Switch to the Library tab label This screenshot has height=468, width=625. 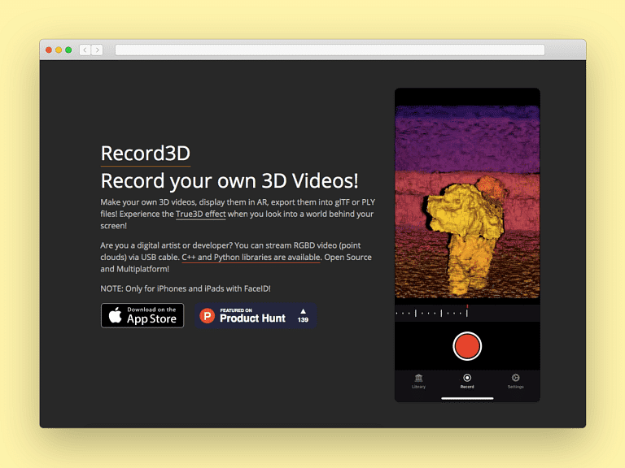pos(418,387)
